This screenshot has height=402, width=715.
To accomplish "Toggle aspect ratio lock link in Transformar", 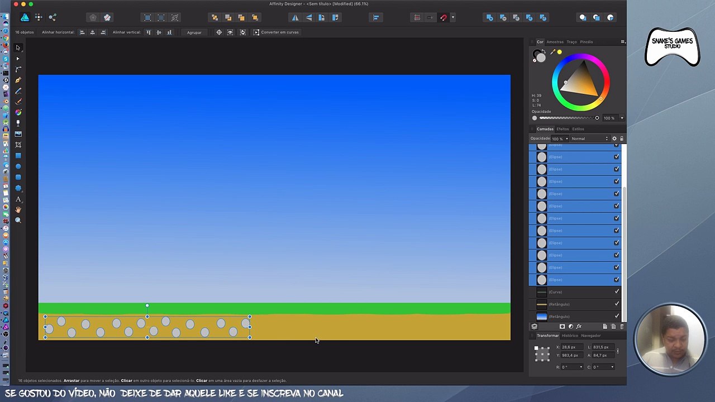I will pos(617,351).
